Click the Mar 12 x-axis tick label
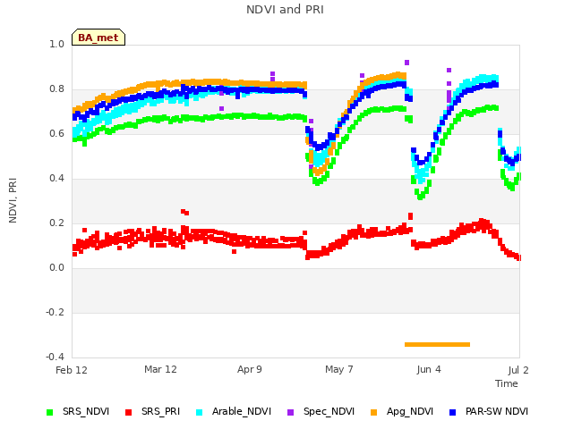This screenshot has height=429, width=573. coord(160,369)
